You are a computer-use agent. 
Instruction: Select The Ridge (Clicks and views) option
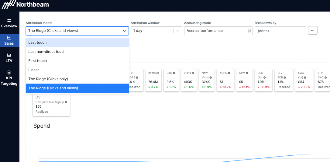(x=77, y=88)
